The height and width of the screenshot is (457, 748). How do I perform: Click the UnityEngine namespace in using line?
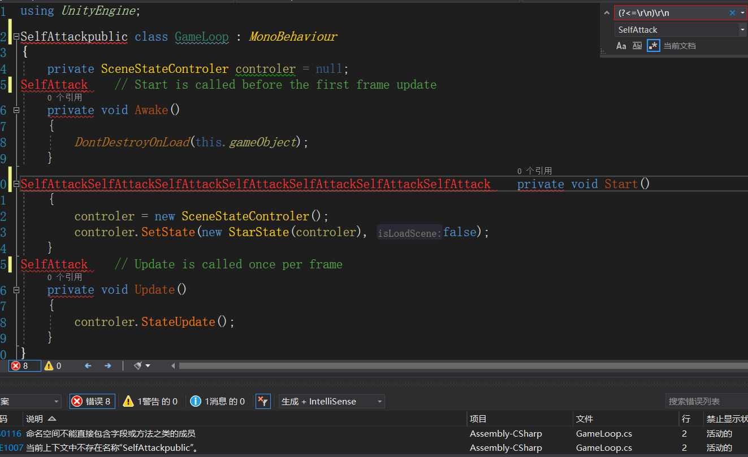click(98, 11)
